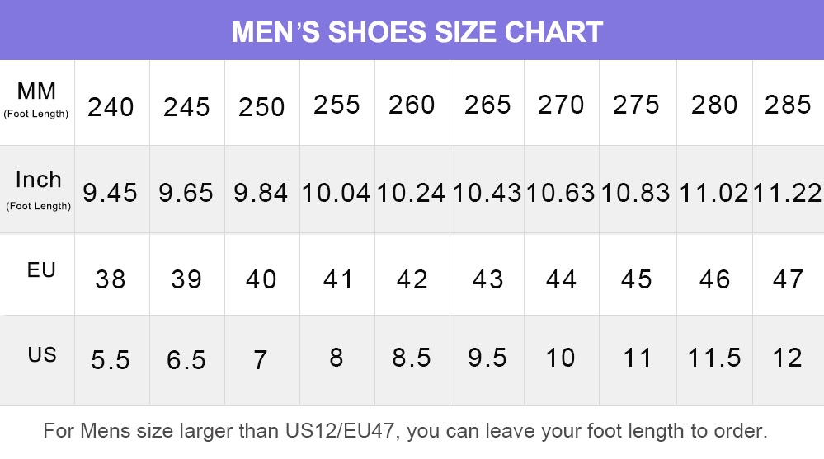Click the MEN'S SHOES SIZE CHART title
The height and width of the screenshot is (459, 824).
[417, 32]
